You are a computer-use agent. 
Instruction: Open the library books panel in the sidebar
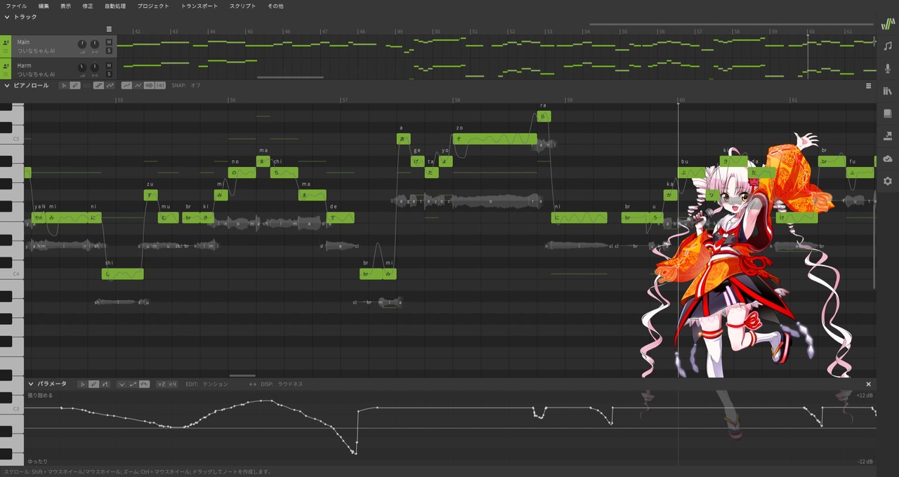pos(888,91)
